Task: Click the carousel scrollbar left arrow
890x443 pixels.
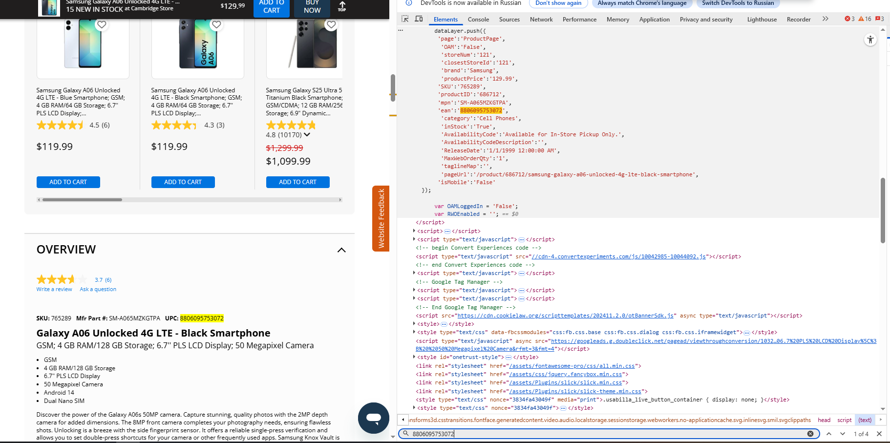Action: (x=39, y=200)
